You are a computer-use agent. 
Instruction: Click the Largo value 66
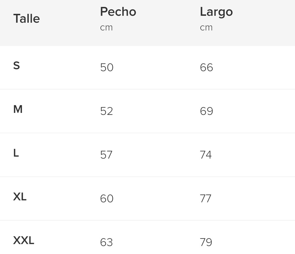click(206, 67)
